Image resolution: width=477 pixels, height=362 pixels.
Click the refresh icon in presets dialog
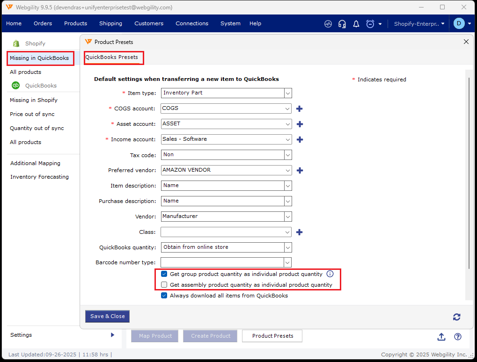point(456,317)
